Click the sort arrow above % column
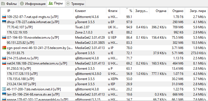This screenshot has width=208, height=101. pos(127,8)
